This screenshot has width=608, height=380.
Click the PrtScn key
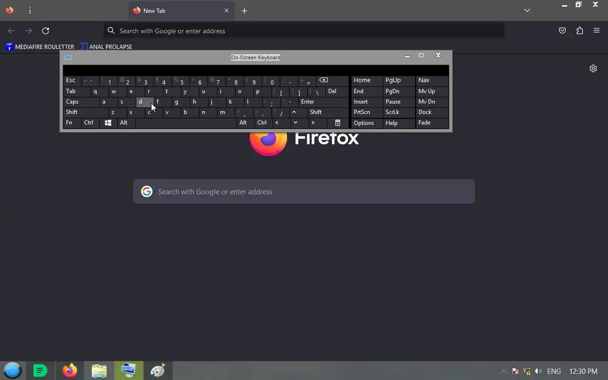tap(367, 112)
